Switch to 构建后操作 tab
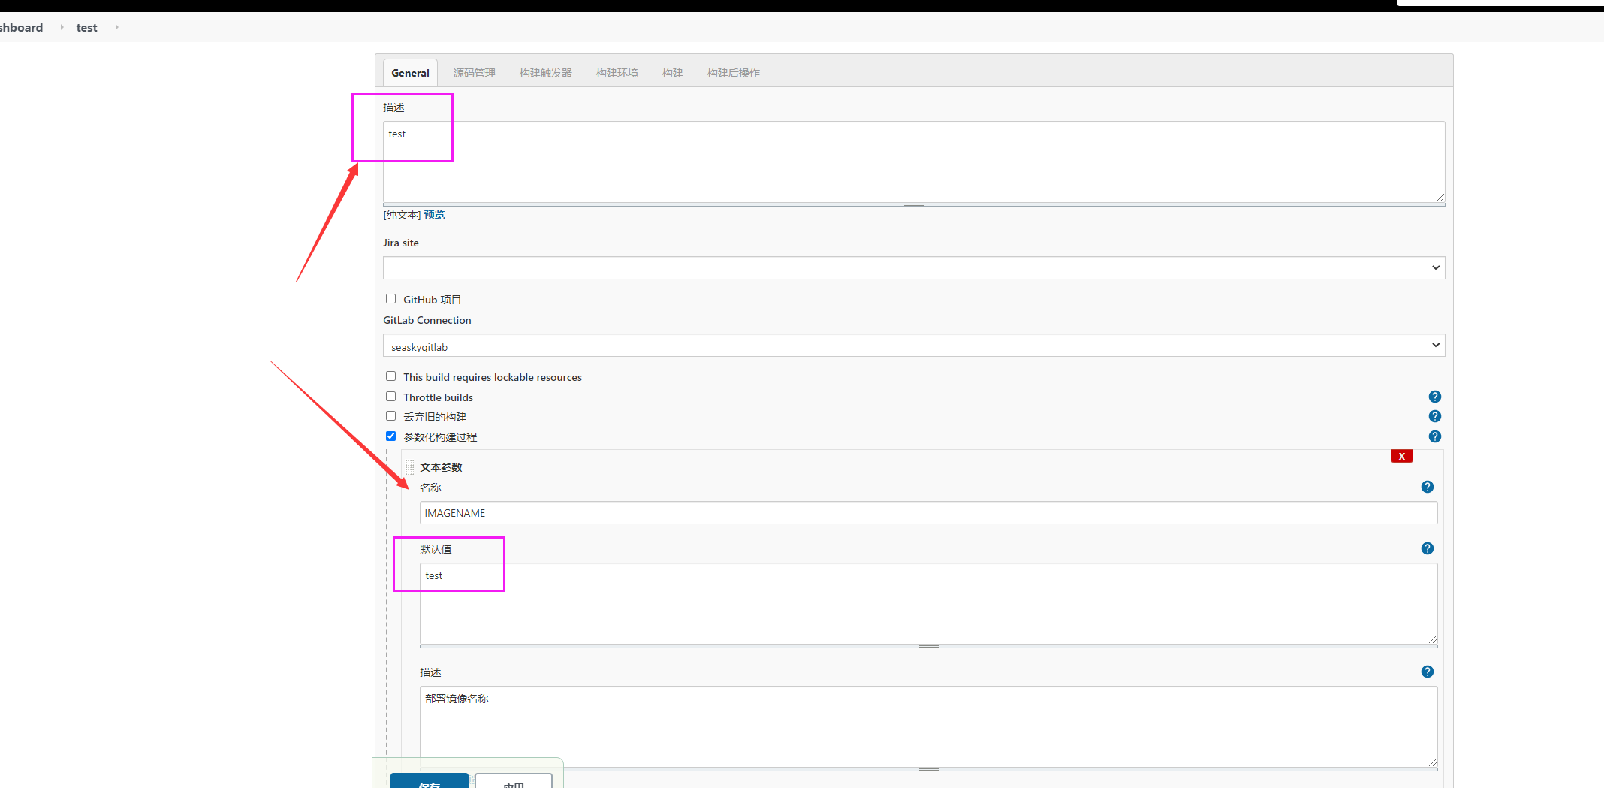1604x788 pixels. point(733,73)
